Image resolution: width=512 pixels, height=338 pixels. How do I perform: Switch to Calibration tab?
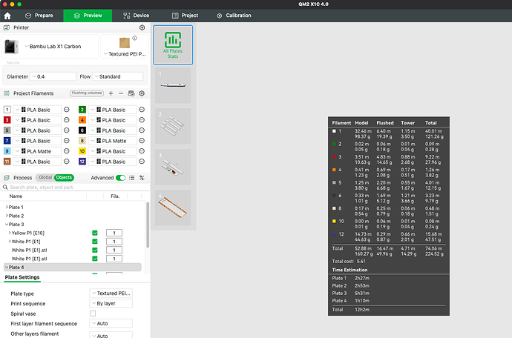(234, 16)
